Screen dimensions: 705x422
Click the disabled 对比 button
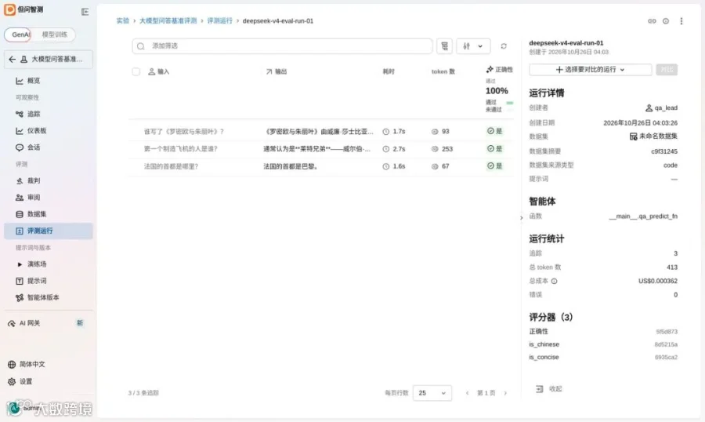pyautogui.click(x=667, y=69)
